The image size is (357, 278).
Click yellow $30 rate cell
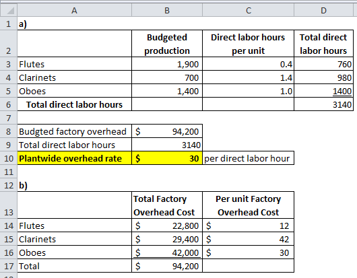167,158
